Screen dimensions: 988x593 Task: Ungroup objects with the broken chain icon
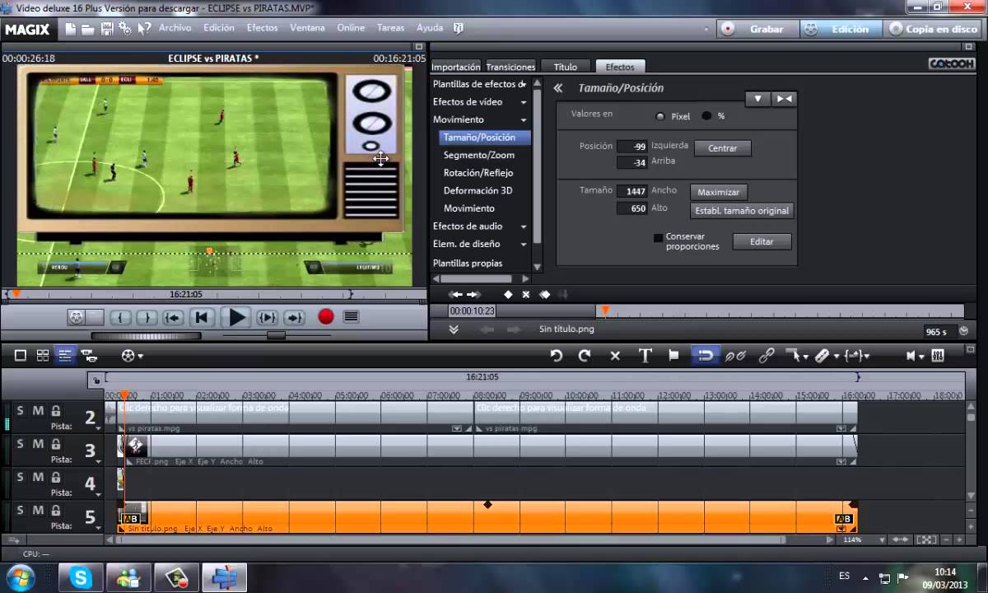point(735,356)
